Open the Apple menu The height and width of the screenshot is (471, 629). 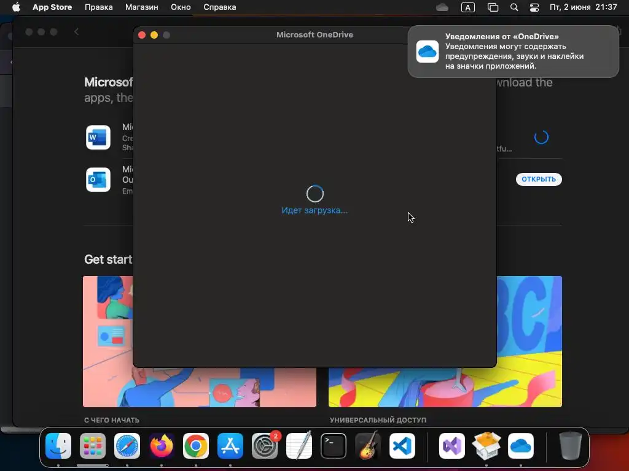(x=16, y=7)
